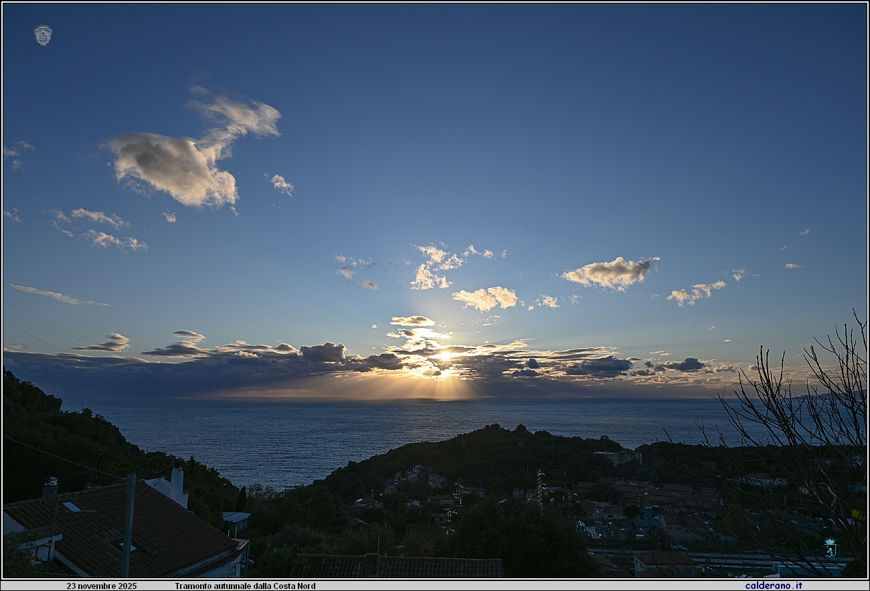This screenshot has height=591, width=870.
Task: Click the tiled rooftop at the bottom center
Action: point(398,567)
